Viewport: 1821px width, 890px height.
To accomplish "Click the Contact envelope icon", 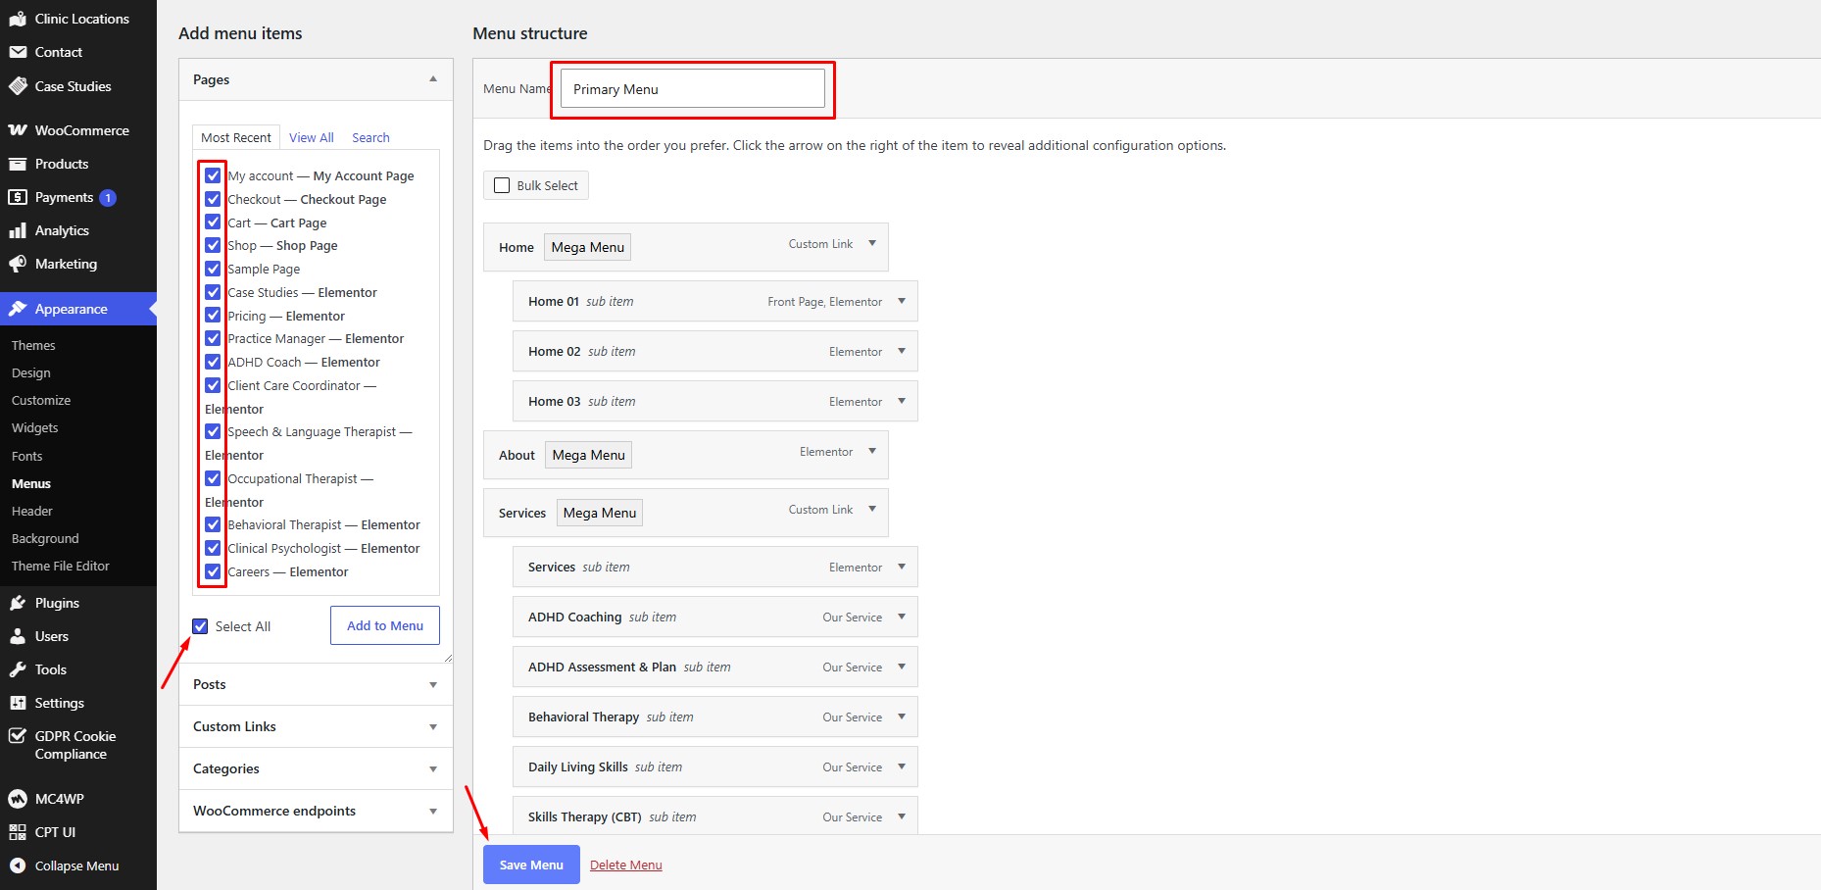I will click(x=18, y=52).
